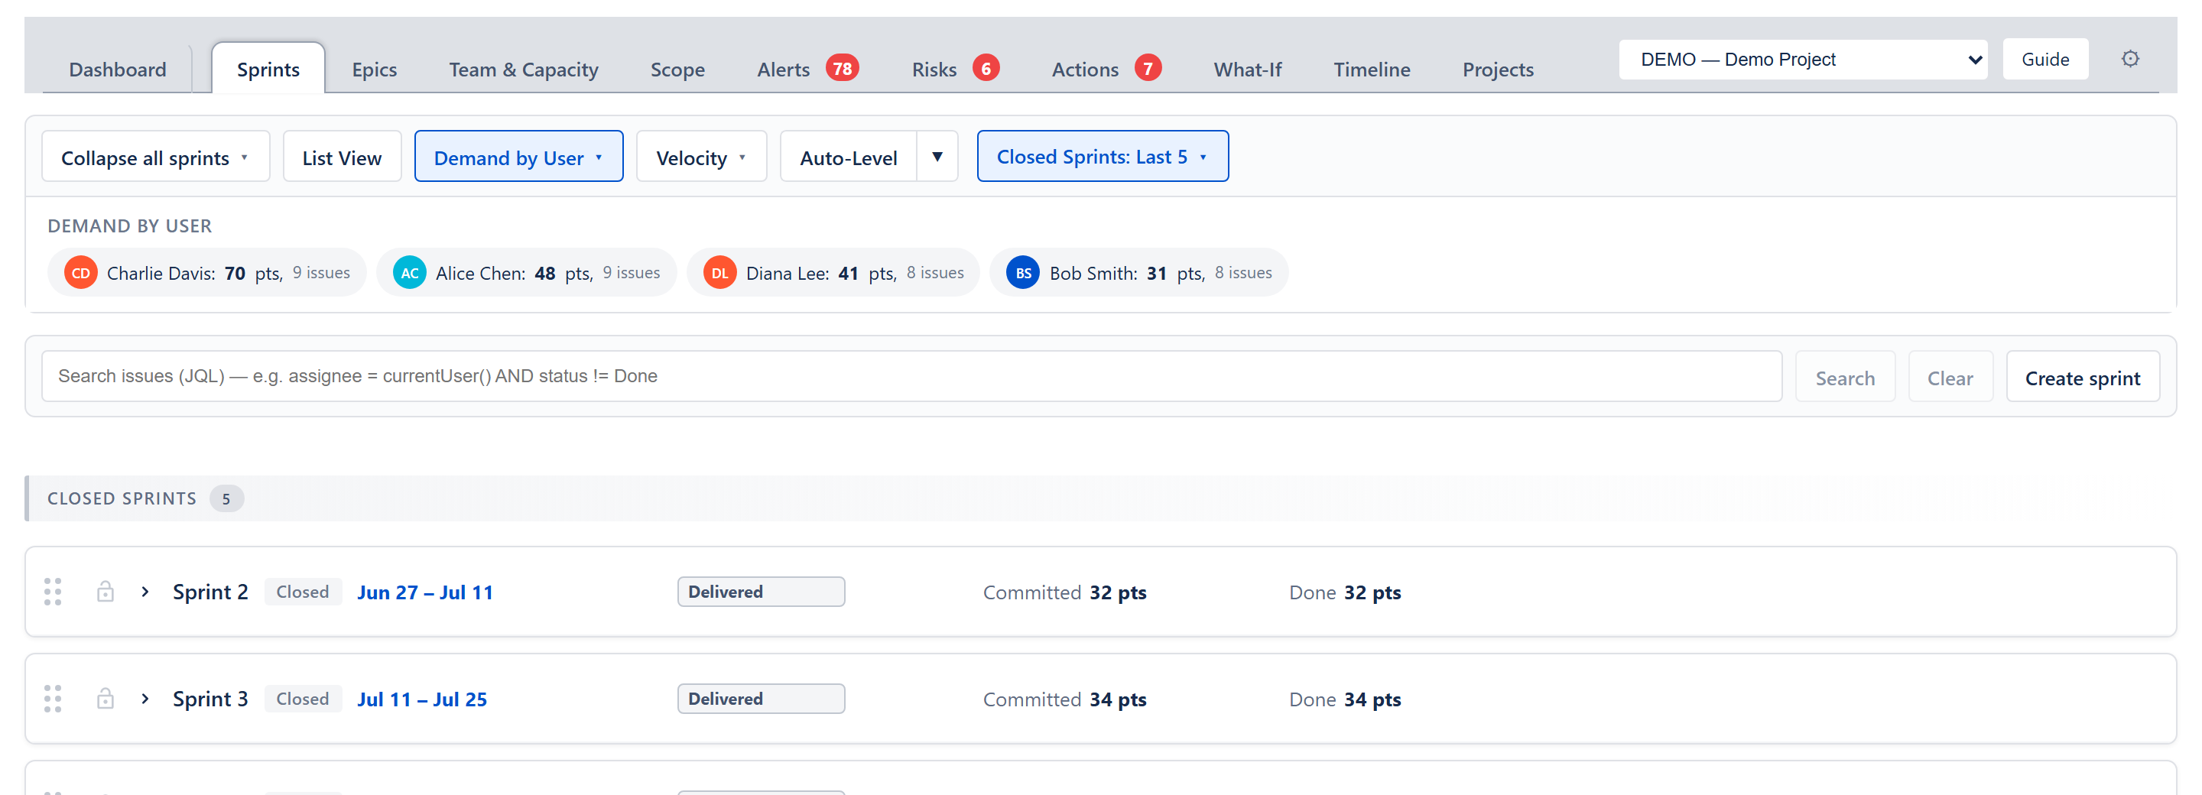The image size is (2202, 795).
Task: Click the Closed Sprints section header
Action: (1101, 498)
